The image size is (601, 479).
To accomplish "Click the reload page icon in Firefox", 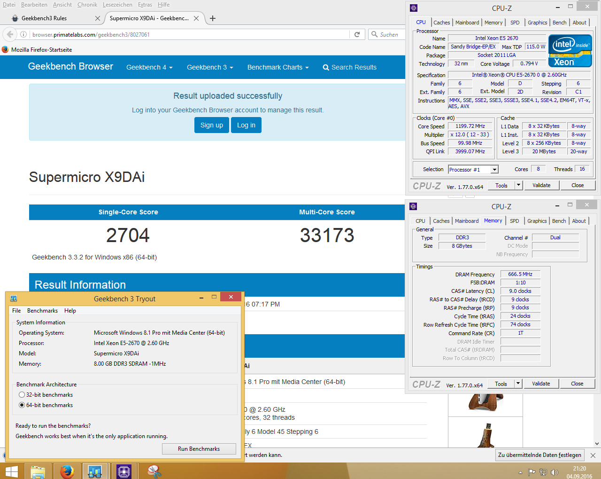I will click(x=357, y=34).
